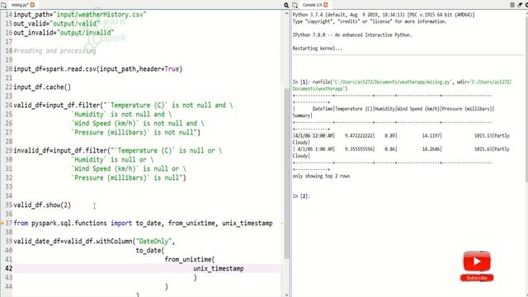Click the warning marker on line 37
This screenshot has height=297, width=528.
pyautogui.click(x=2, y=223)
